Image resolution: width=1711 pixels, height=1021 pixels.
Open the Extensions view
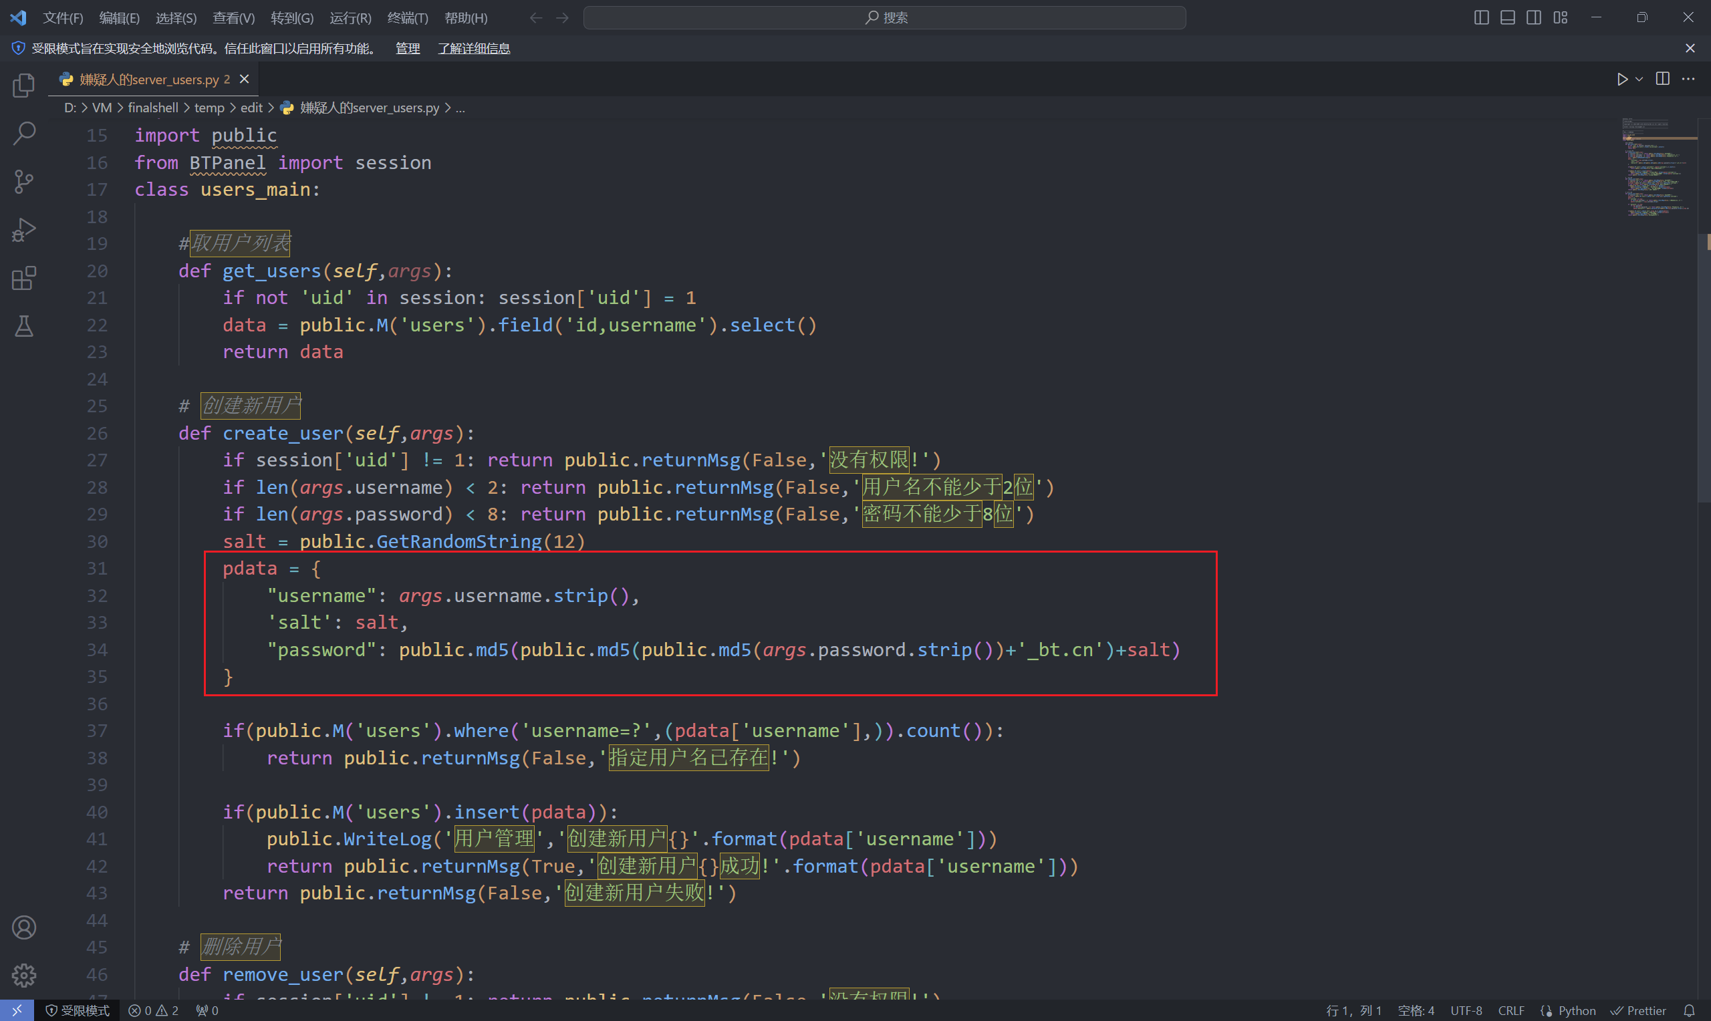[24, 278]
